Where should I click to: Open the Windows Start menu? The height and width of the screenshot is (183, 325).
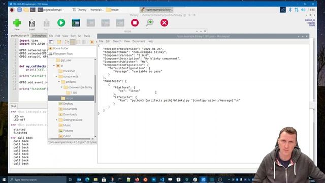(x=4, y=179)
